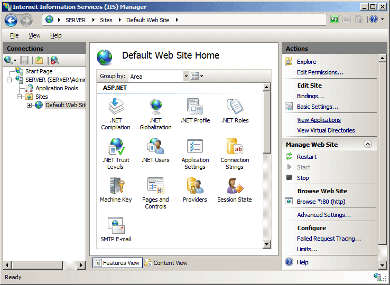390x285 pixels.
Task: Click Connections pane scroll right arrow
Action: pyautogui.click(x=81, y=265)
